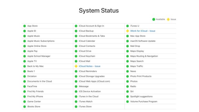Screen dimensions: 199x112
Task: Click the Dictation service name
Action: pos(32,76)
